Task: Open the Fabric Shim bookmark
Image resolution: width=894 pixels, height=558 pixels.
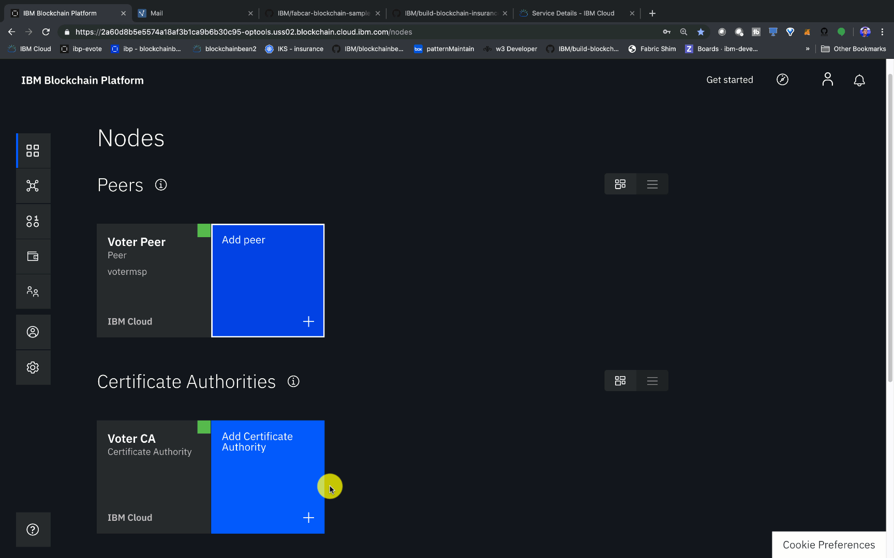Action: click(x=652, y=49)
